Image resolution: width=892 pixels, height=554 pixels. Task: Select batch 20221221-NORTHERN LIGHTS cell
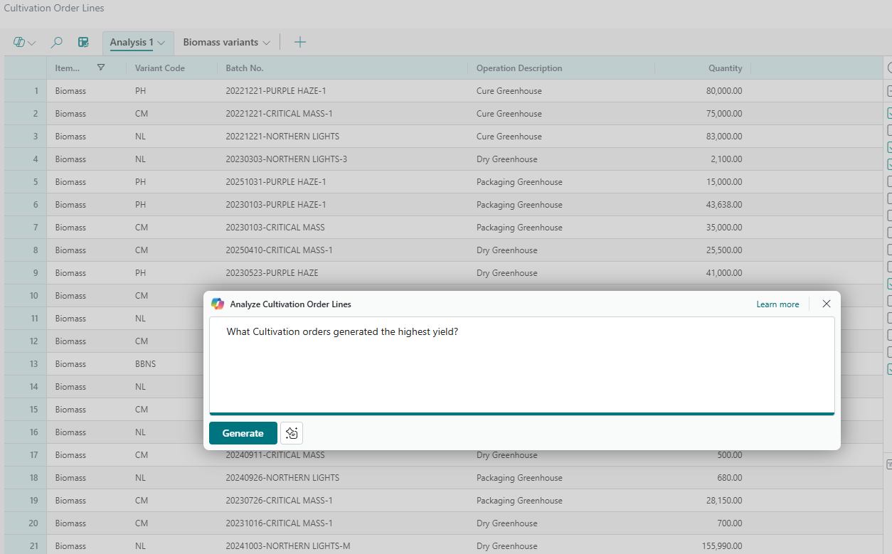tap(282, 137)
